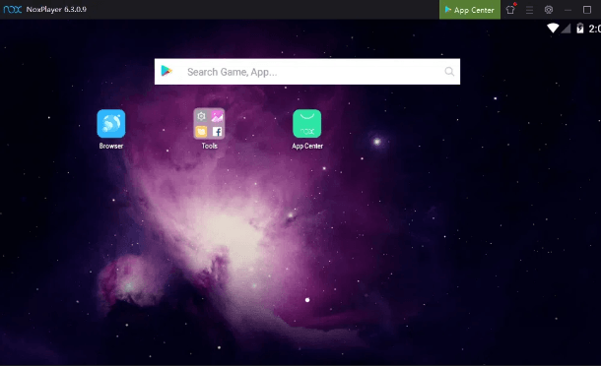
Task: Click the cellular signal icon
Action: tap(567, 29)
